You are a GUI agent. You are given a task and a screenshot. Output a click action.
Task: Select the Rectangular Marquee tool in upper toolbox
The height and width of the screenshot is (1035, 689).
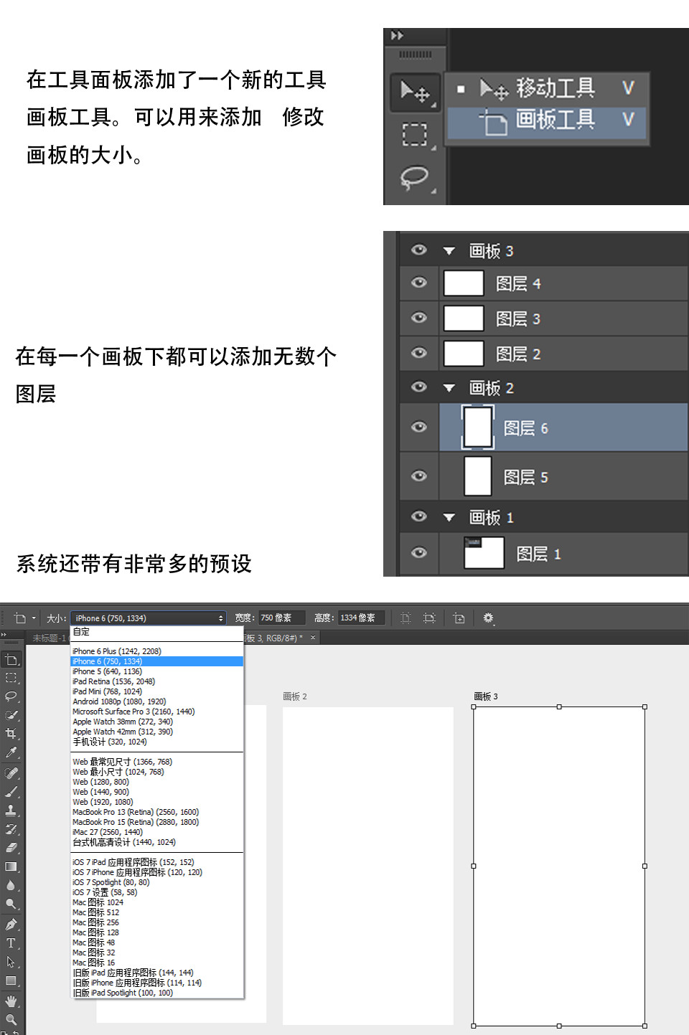click(x=414, y=135)
